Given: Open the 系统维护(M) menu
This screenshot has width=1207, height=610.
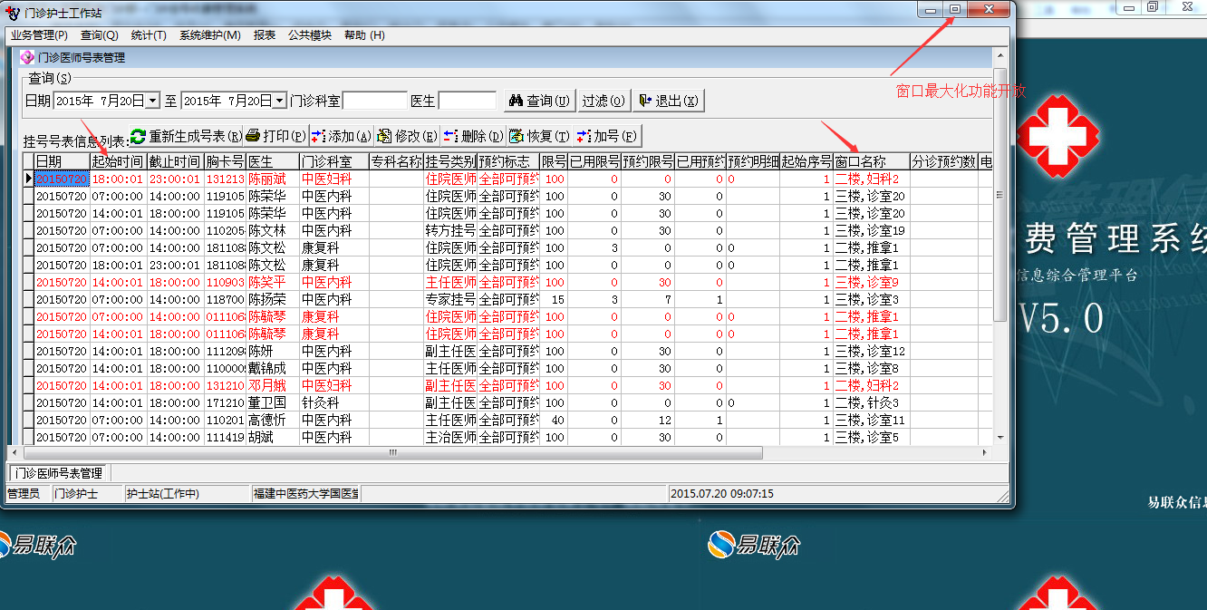Looking at the screenshot, I should (210, 35).
